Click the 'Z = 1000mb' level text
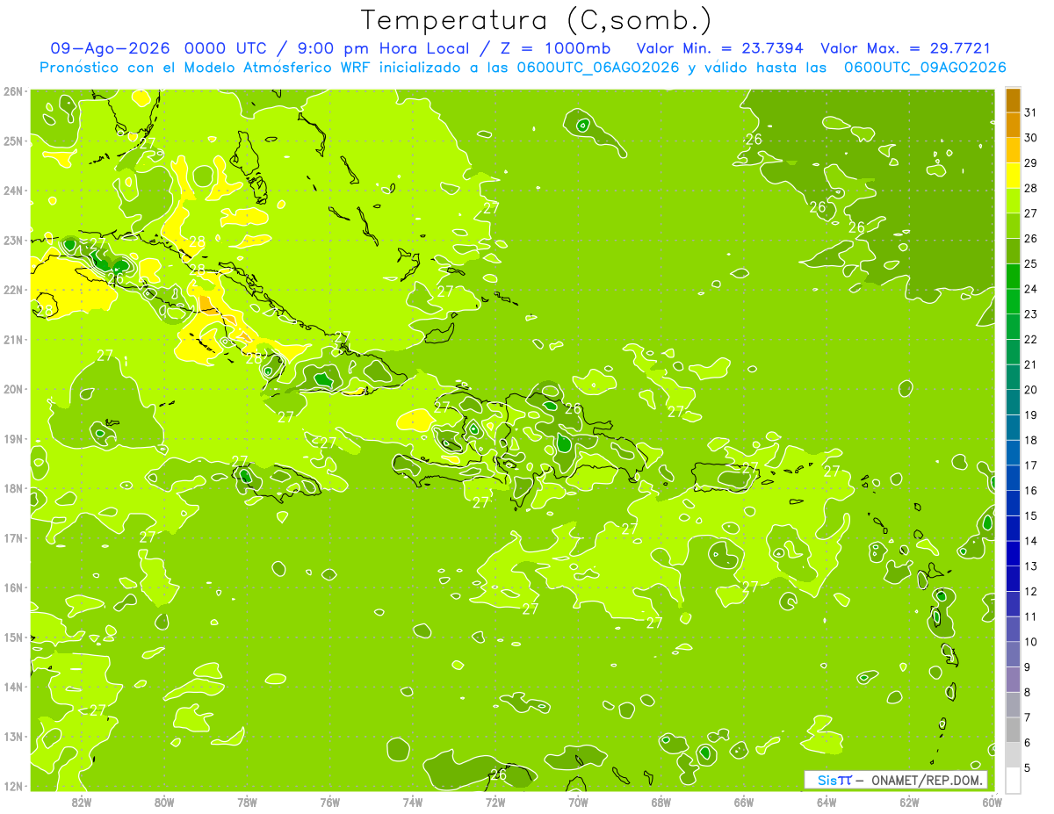Viewport: 1054px width, 814px height. tap(558, 49)
